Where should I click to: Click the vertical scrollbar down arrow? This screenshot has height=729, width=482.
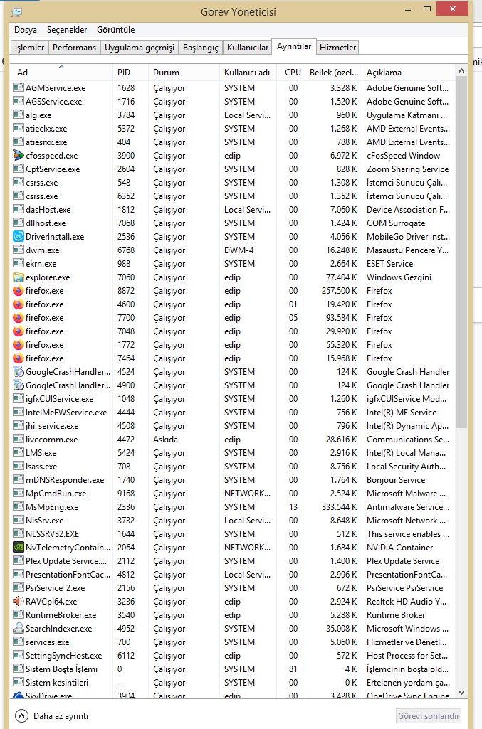461,692
